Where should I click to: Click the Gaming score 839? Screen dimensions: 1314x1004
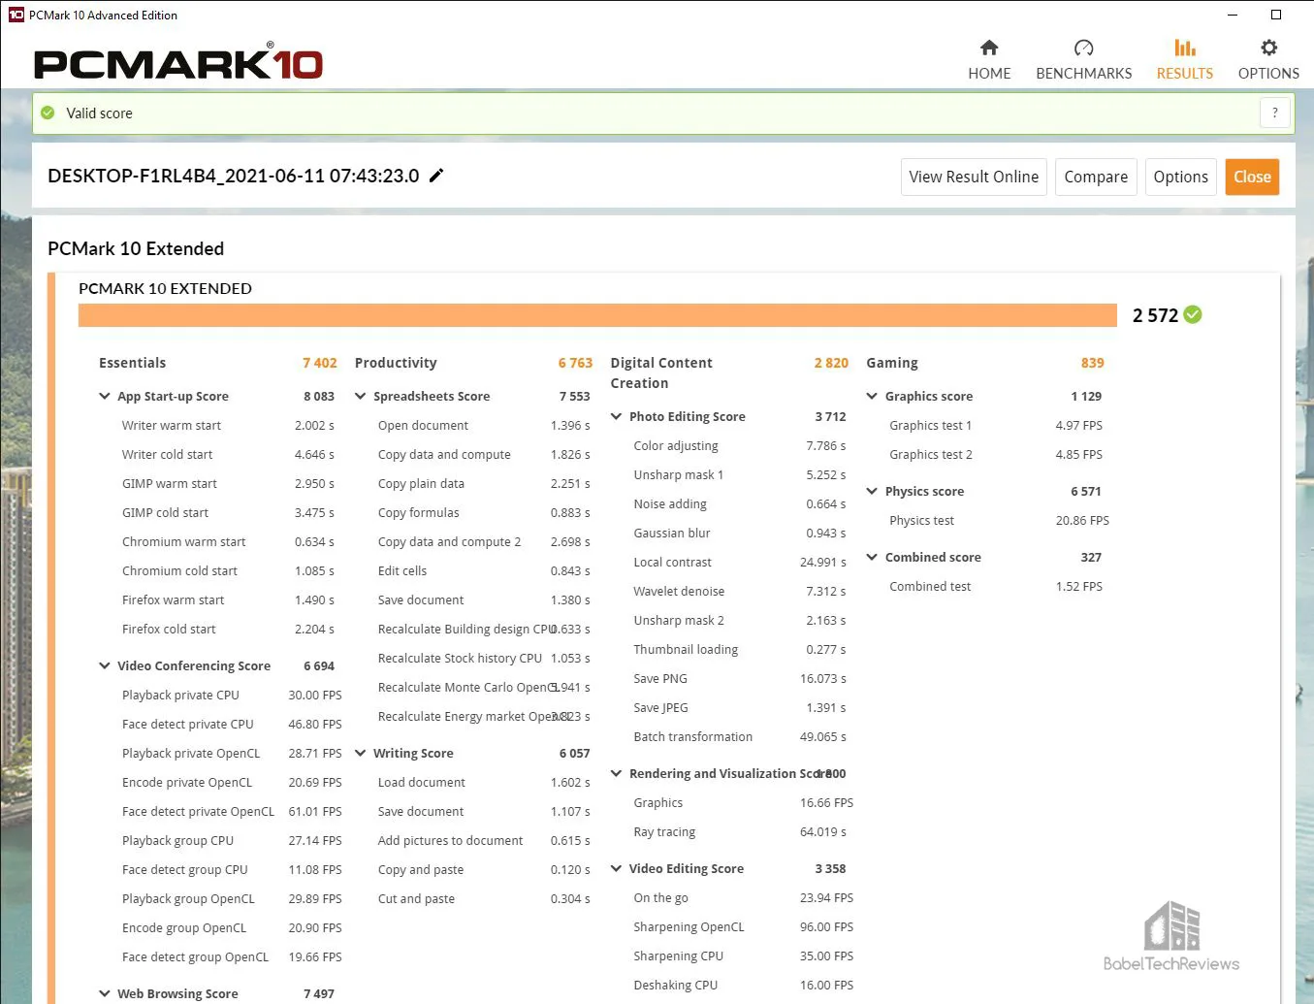1093,363
